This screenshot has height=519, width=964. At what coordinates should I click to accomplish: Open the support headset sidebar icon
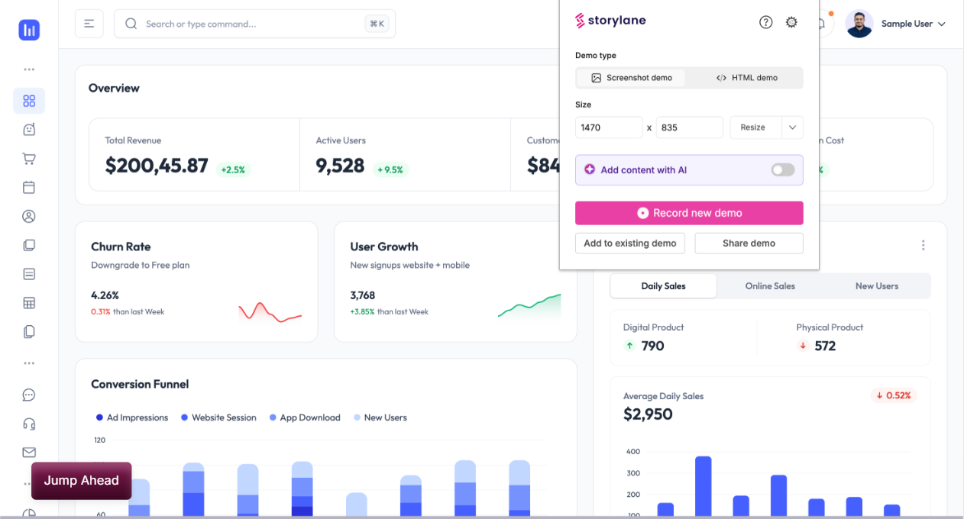click(29, 424)
